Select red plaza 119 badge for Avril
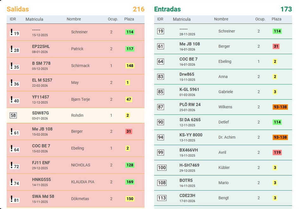 point(277,152)
